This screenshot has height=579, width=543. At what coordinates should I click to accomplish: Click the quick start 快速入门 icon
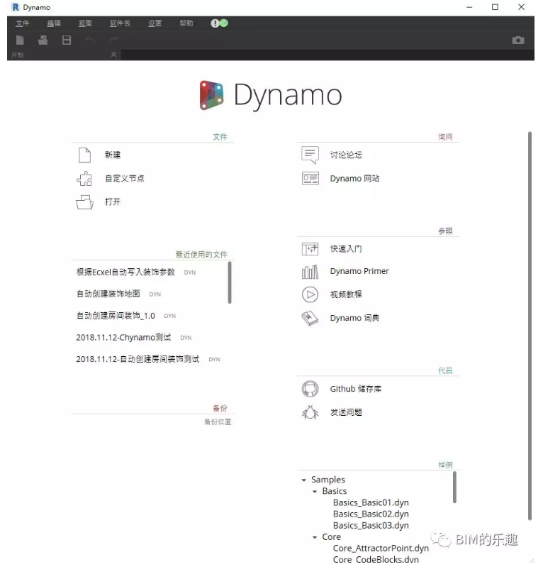(310, 249)
